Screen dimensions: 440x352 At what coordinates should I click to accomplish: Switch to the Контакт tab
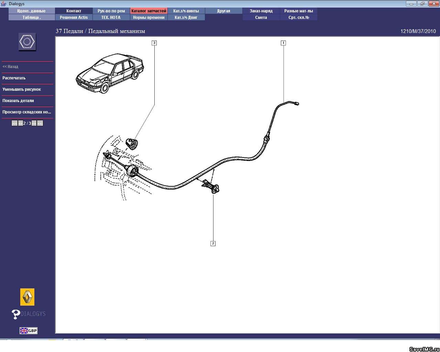[x=74, y=11]
